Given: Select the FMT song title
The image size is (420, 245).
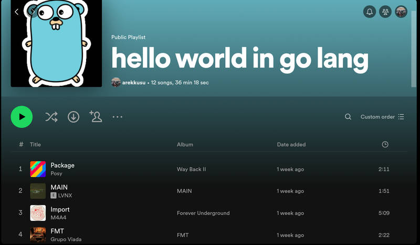Looking at the screenshot, I should coord(57,231).
